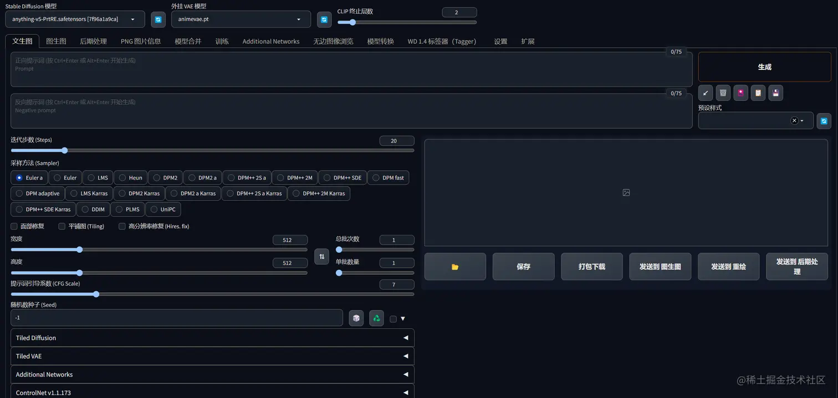Image resolution: width=838 pixels, height=398 pixels.
Task: Click the seed input showing -1
Action: point(177,318)
